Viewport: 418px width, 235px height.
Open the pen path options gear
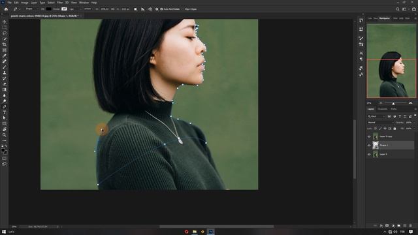(x=157, y=9)
